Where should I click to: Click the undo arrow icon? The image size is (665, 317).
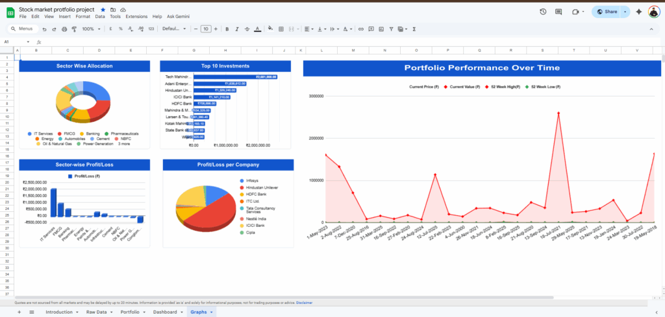(44, 29)
